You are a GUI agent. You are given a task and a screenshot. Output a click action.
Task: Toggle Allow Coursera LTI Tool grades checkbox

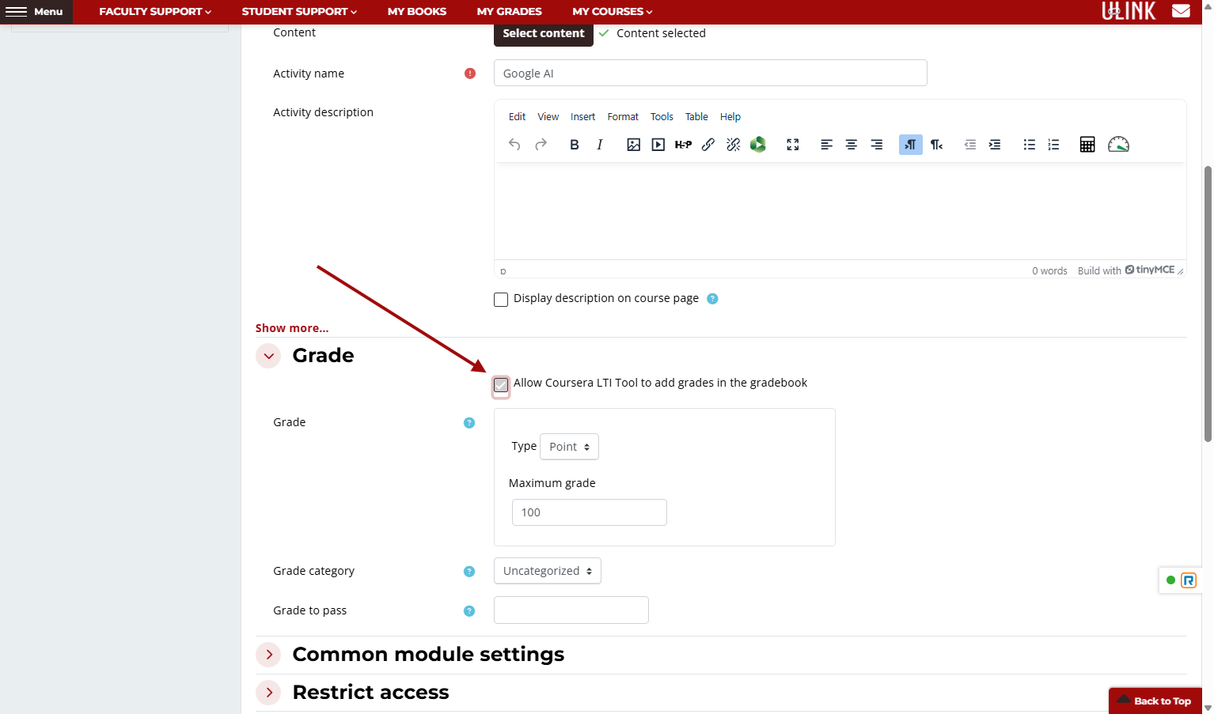pos(501,385)
